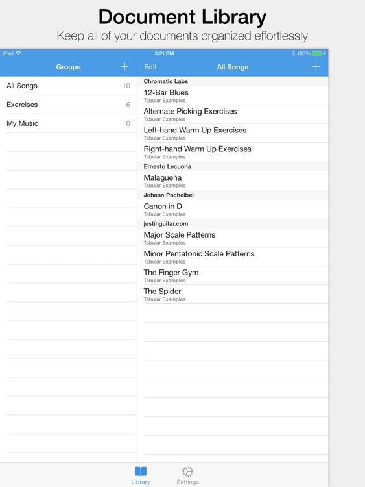Open the Library tab

141,475
